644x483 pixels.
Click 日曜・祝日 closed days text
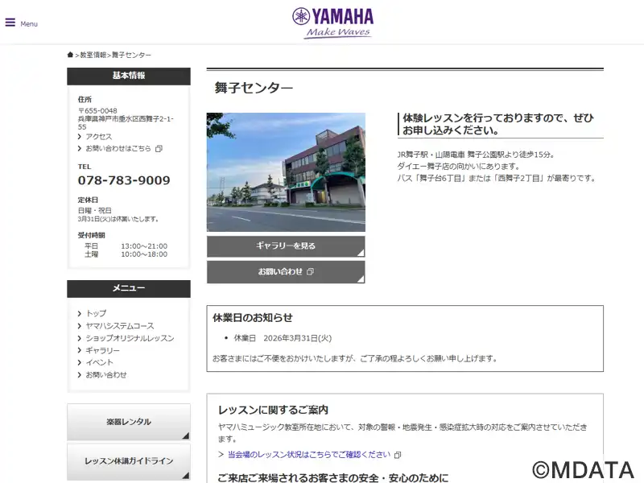[x=94, y=210]
